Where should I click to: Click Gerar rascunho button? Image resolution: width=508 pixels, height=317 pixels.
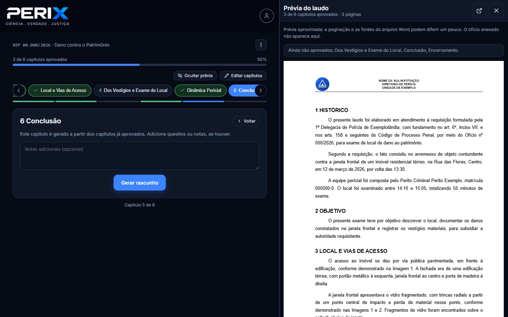point(140,183)
